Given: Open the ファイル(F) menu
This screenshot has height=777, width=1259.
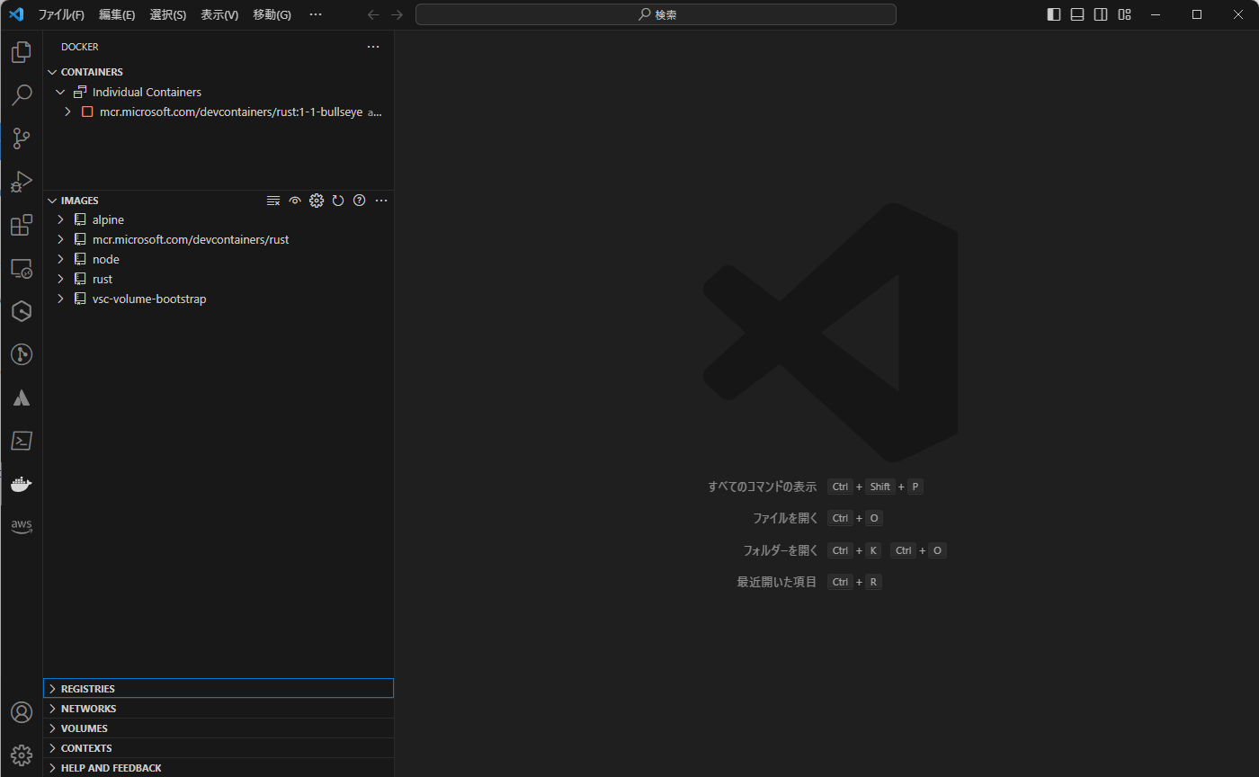Looking at the screenshot, I should (x=61, y=14).
